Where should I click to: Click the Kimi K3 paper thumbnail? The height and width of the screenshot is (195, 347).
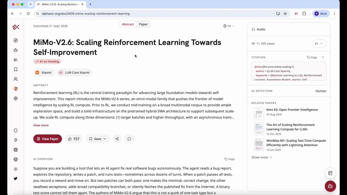[259, 114]
